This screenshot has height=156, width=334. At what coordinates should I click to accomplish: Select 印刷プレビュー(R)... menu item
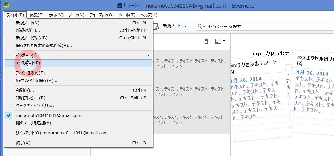33,98
